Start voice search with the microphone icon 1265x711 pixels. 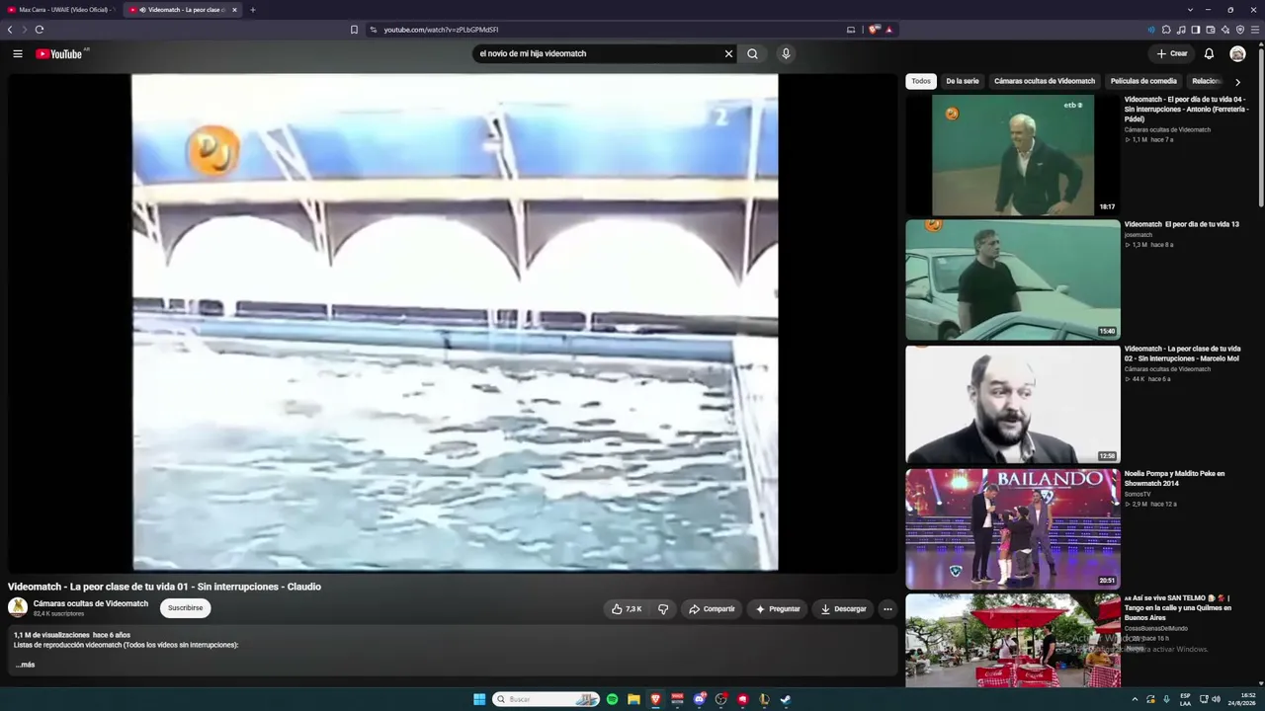click(x=786, y=54)
